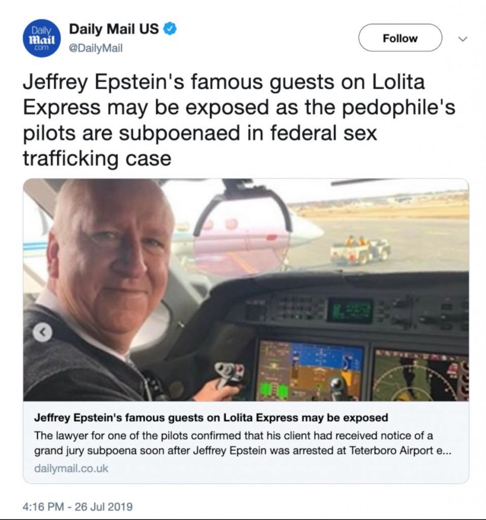Click the 26 Jul 2019 date
The image size is (486, 520).
click(x=104, y=507)
